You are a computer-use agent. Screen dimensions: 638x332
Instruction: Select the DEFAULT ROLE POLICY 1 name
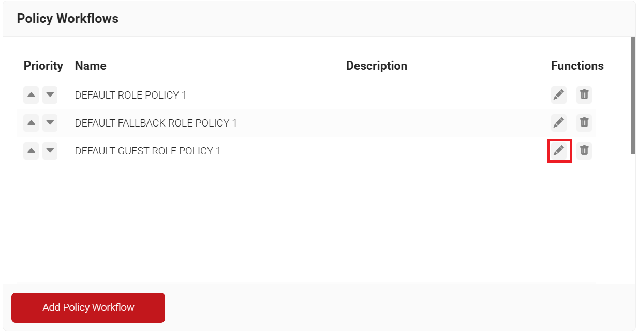pyautogui.click(x=130, y=96)
